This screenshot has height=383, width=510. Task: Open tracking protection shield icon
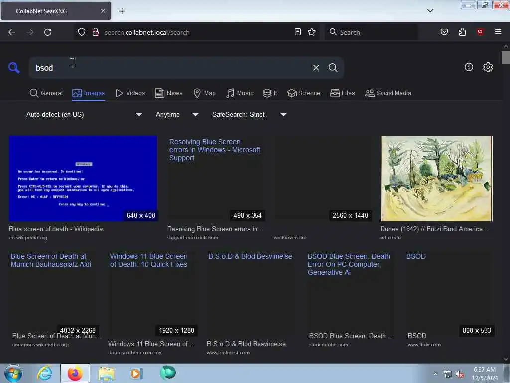tap(82, 32)
